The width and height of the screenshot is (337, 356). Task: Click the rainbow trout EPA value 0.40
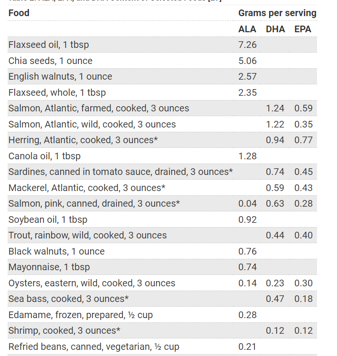click(x=303, y=235)
